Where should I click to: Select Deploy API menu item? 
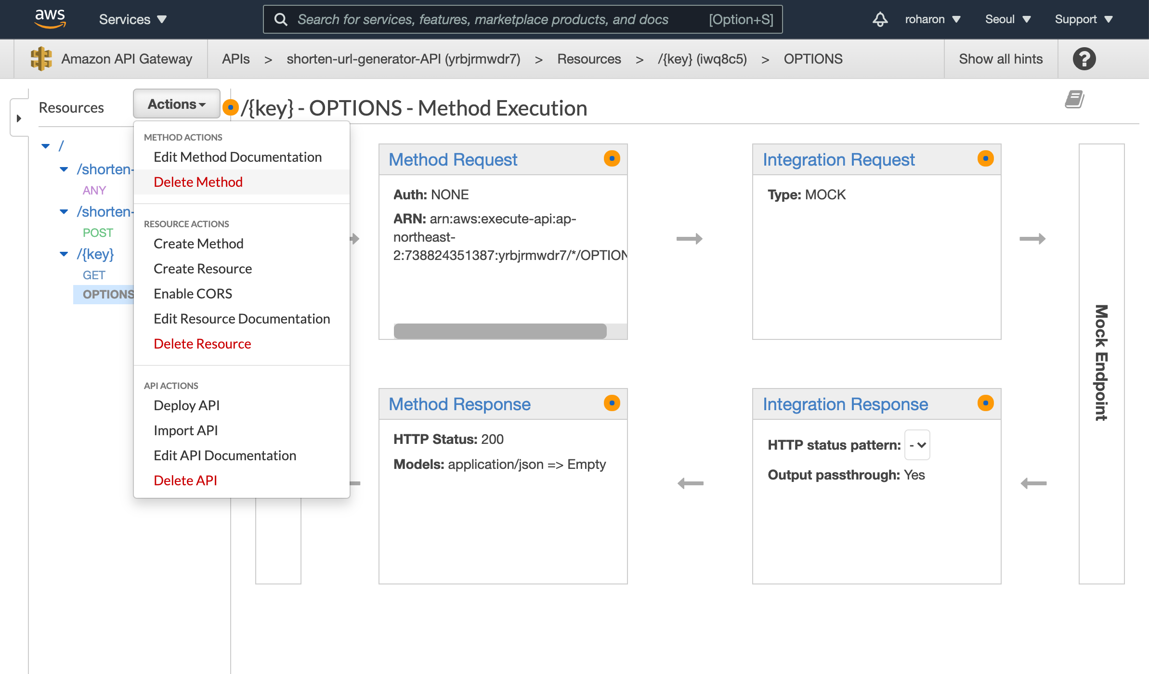pos(186,405)
